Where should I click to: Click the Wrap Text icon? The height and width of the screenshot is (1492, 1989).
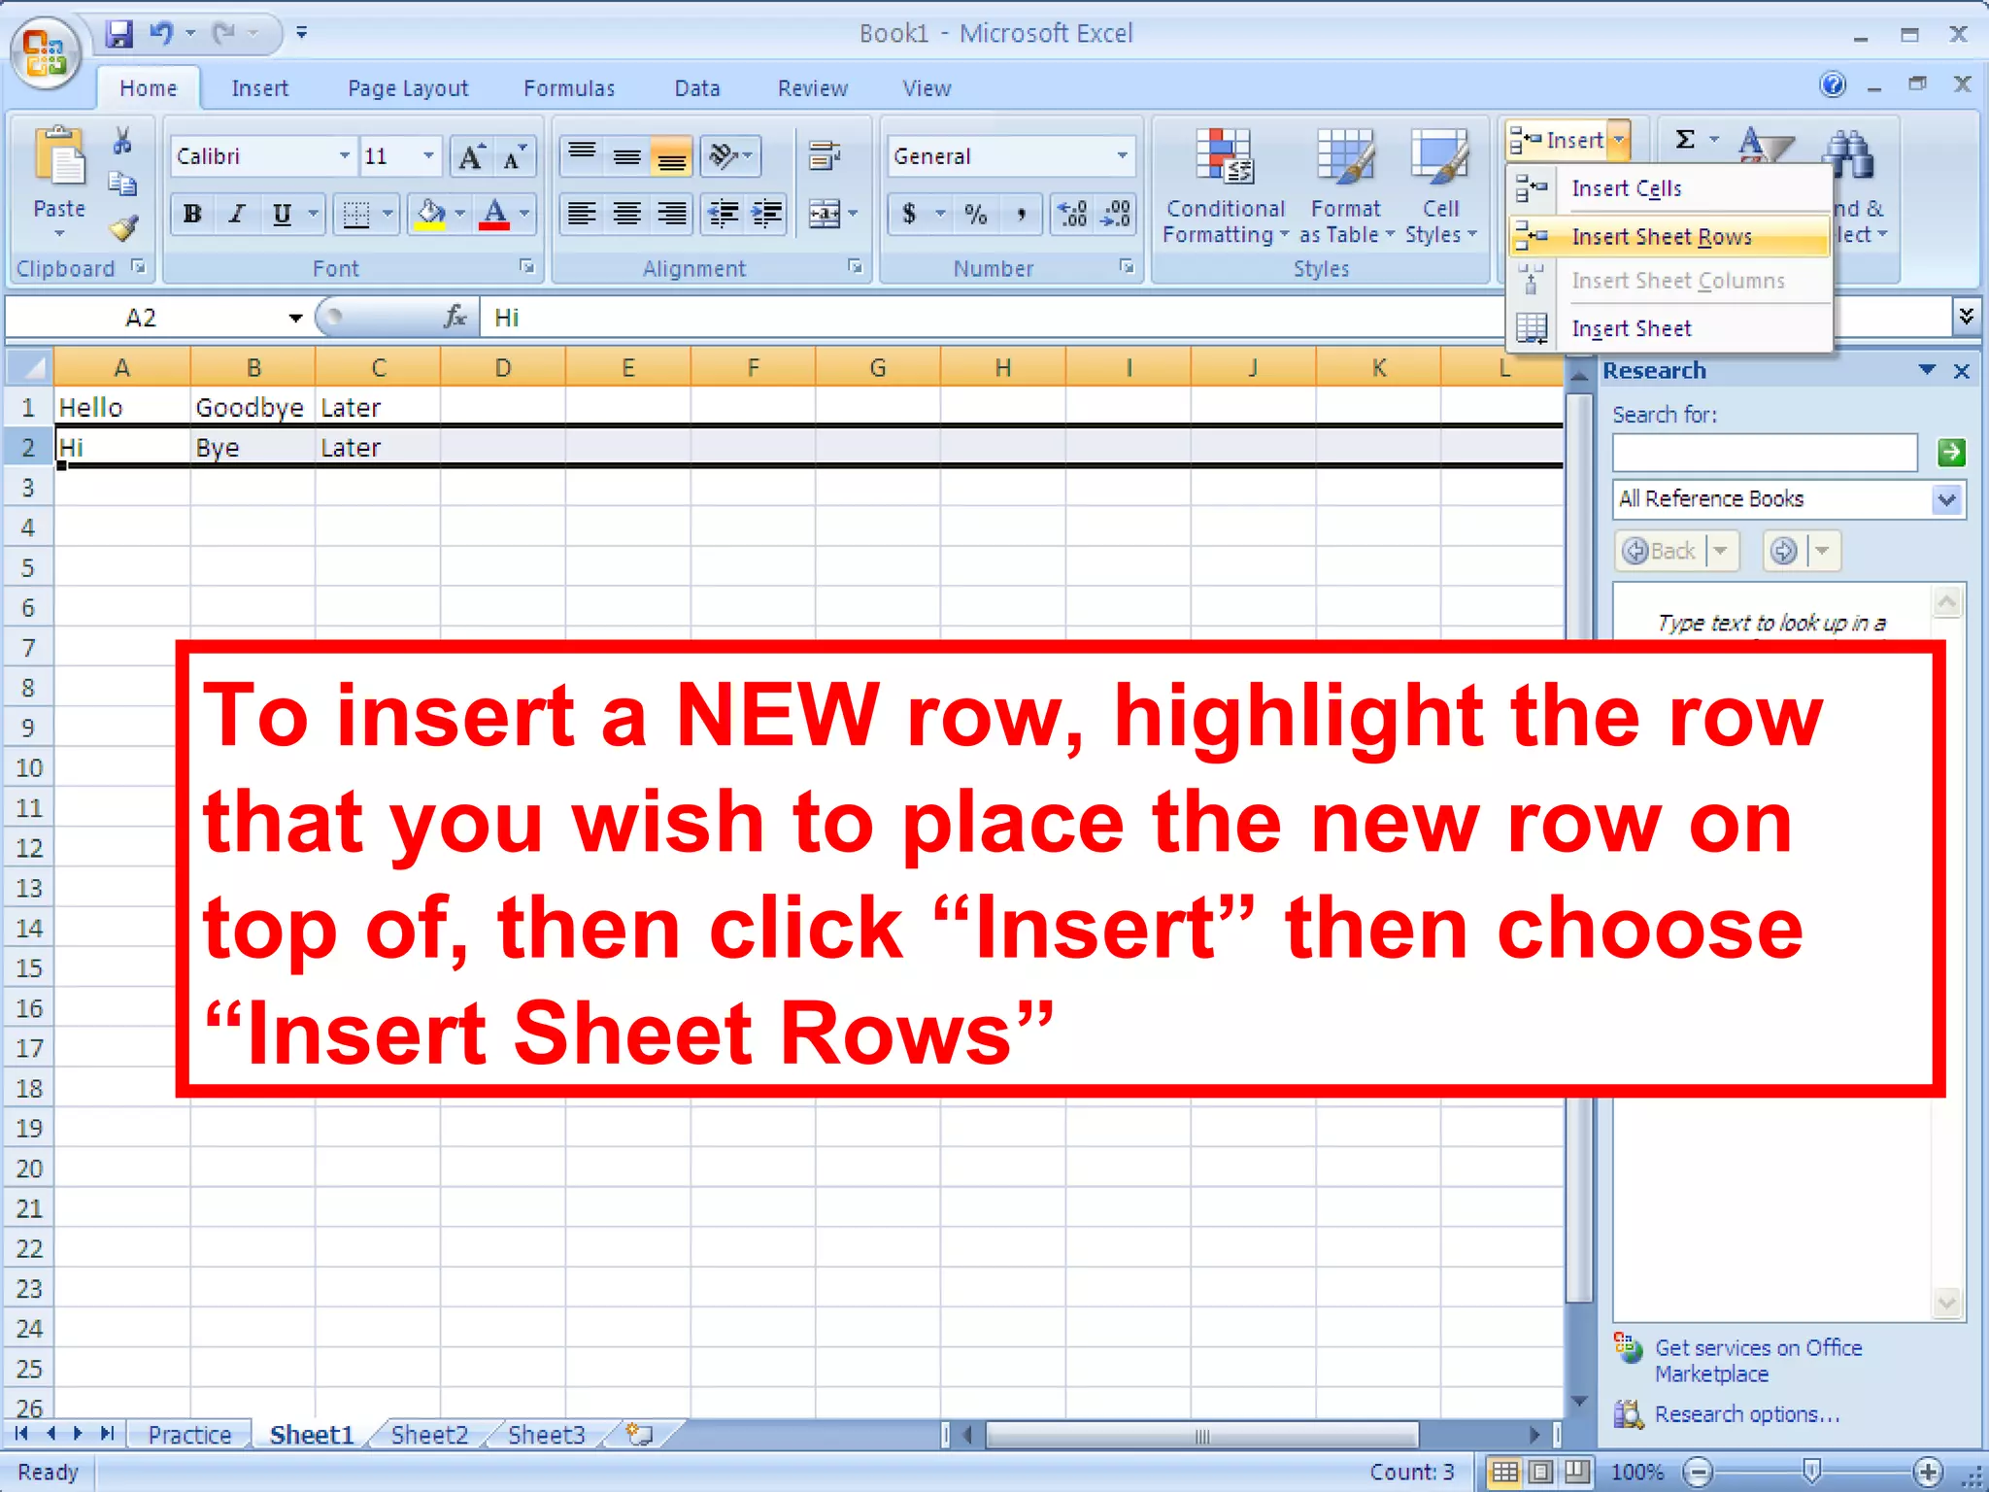[825, 155]
